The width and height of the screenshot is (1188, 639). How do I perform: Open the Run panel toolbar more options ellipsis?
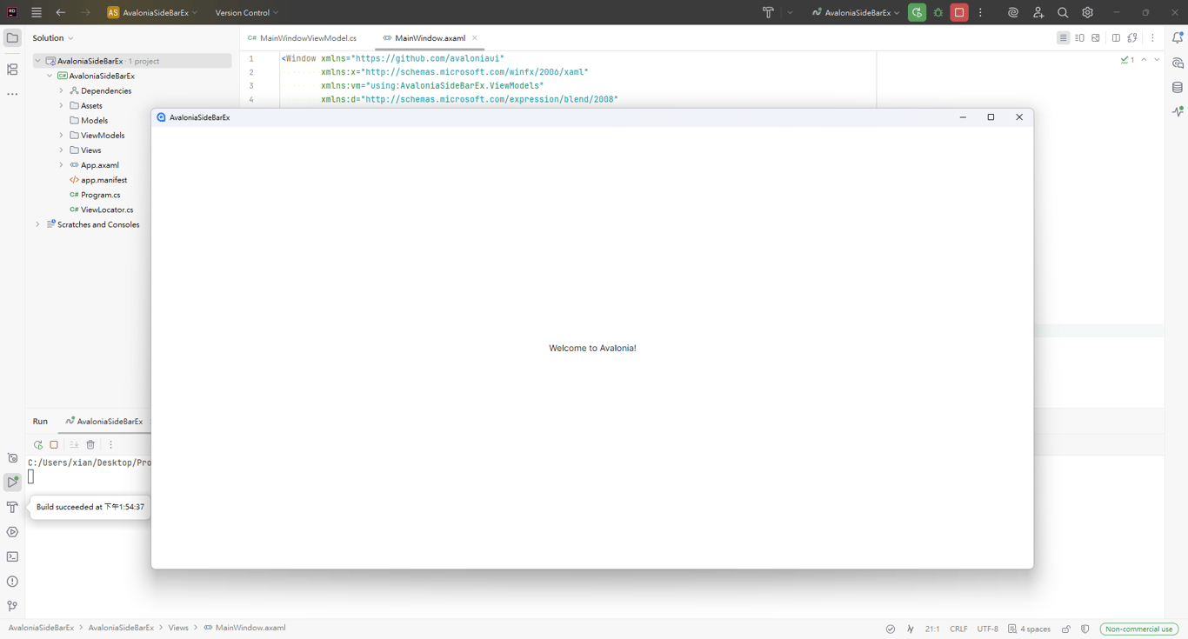click(110, 445)
